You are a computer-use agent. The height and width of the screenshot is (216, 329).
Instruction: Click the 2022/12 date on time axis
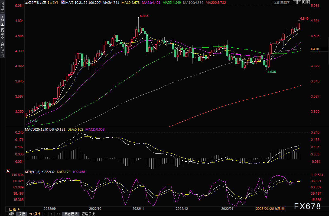(x=182, y=209)
